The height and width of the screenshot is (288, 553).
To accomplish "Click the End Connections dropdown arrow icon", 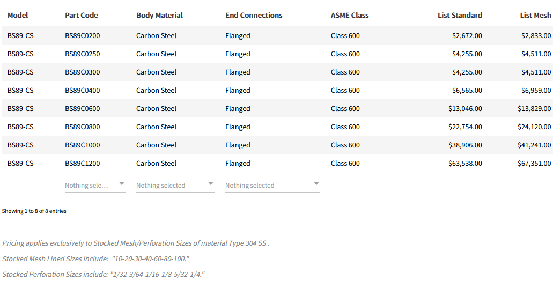I will pyautogui.click(x=316, y=184).
